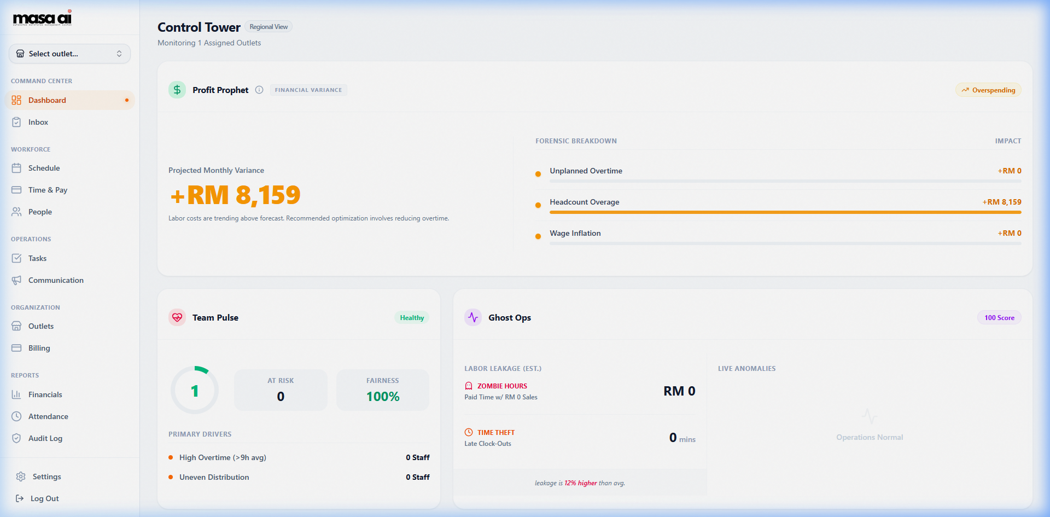Open Attendance clock icon
The image size is (1050, 517).
16,416
